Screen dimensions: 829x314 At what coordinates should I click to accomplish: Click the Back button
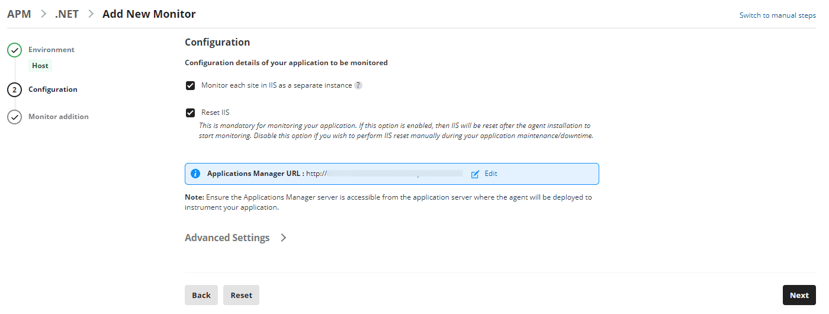(201, 295)
